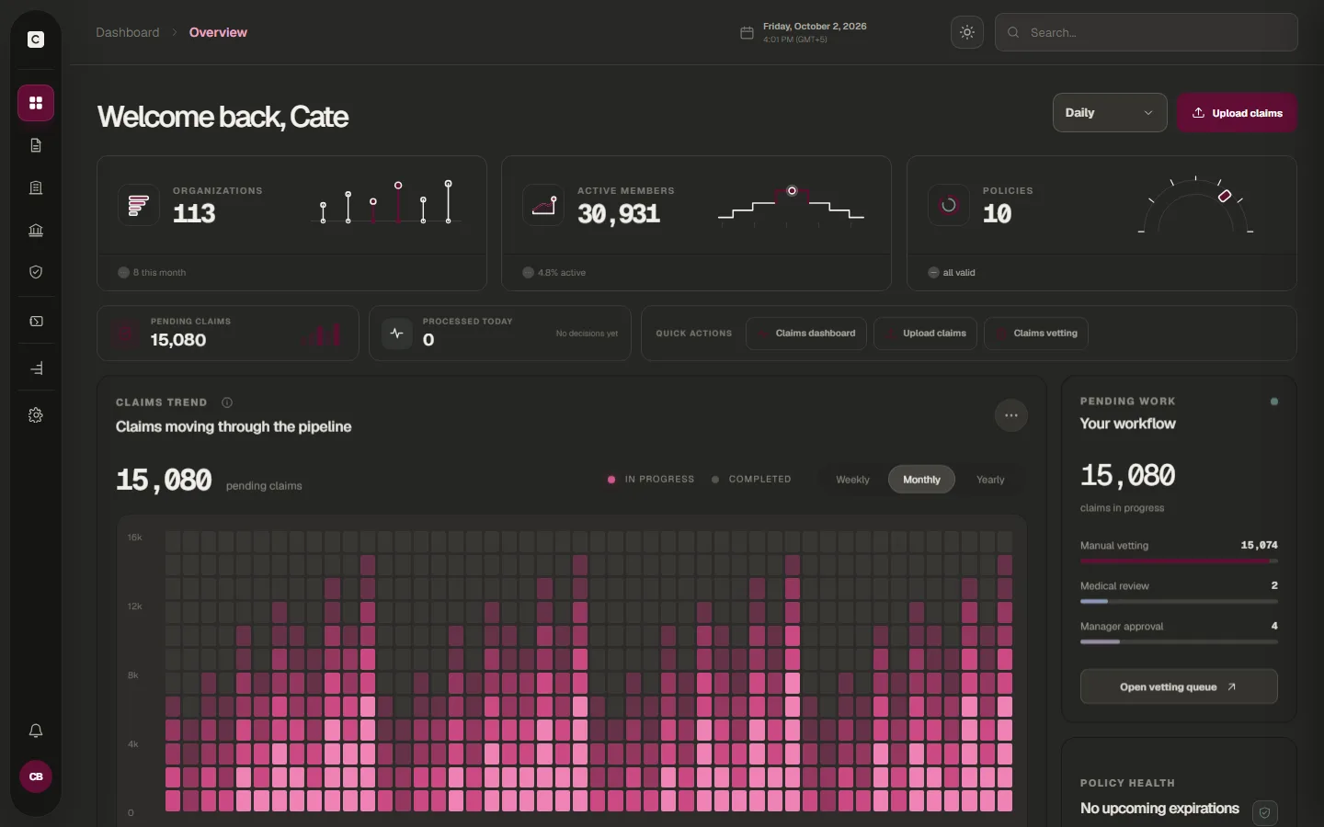Open the building icon in sidebar
Screen dimensions: 1324x827
36,187
